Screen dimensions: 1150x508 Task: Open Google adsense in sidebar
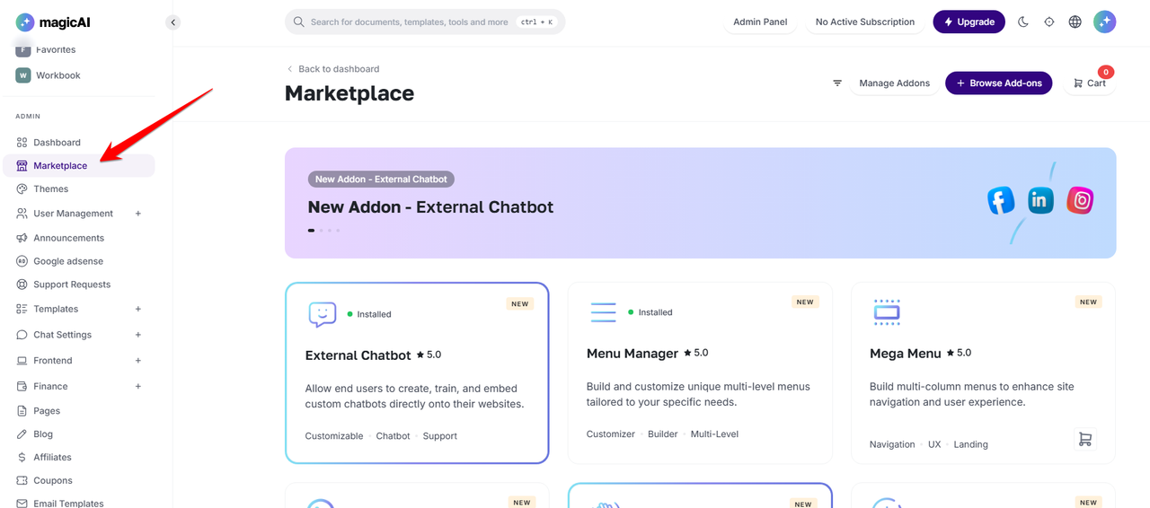tap(68, 261)
